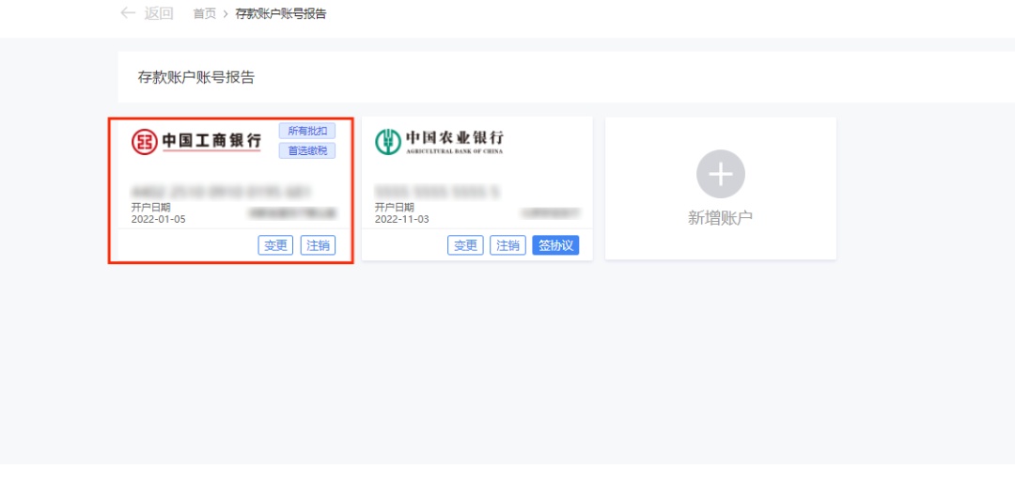
Task: Click the 存款账户账号报告 page heading
Action: coord(196,78)
